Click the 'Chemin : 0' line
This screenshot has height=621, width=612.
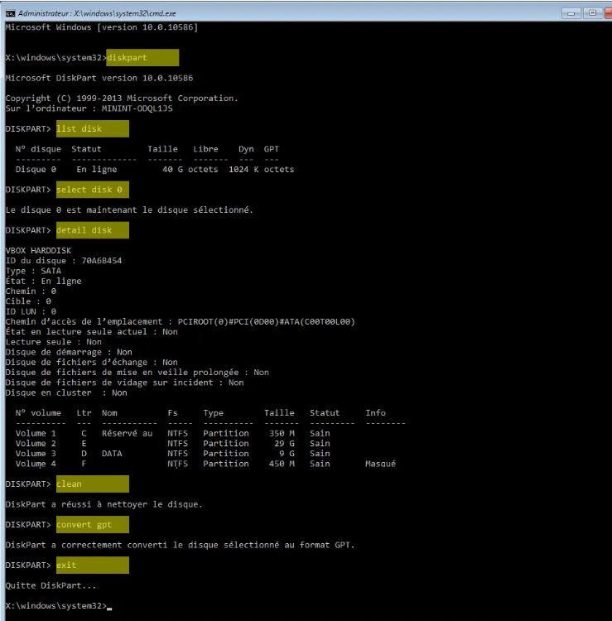(31, 291)
